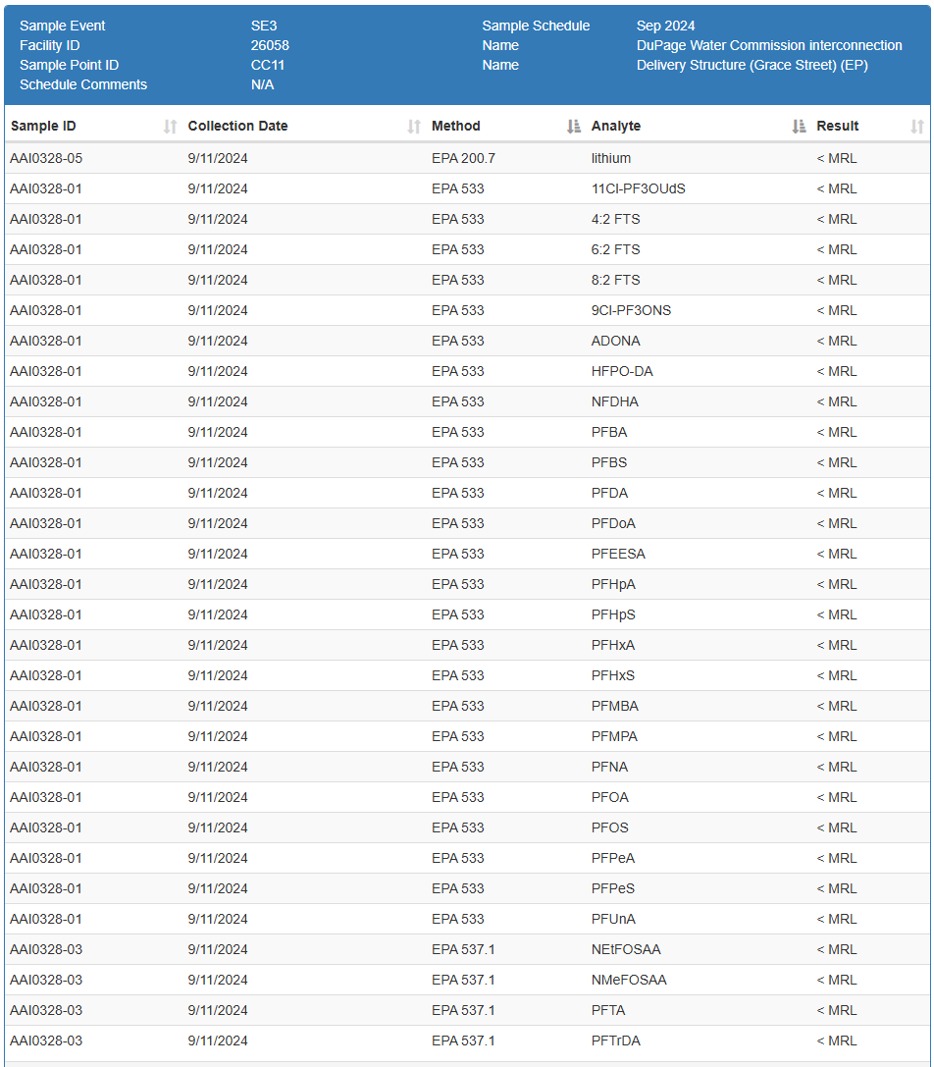Click the Facility ID value 26058
The width and height of the screenshot is (934, 1067).
pos(270,46)
